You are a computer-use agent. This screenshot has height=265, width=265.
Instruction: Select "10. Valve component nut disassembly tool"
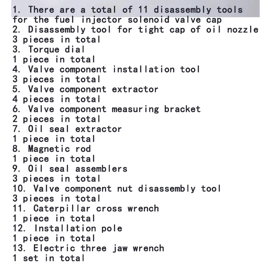pos(117,188)
